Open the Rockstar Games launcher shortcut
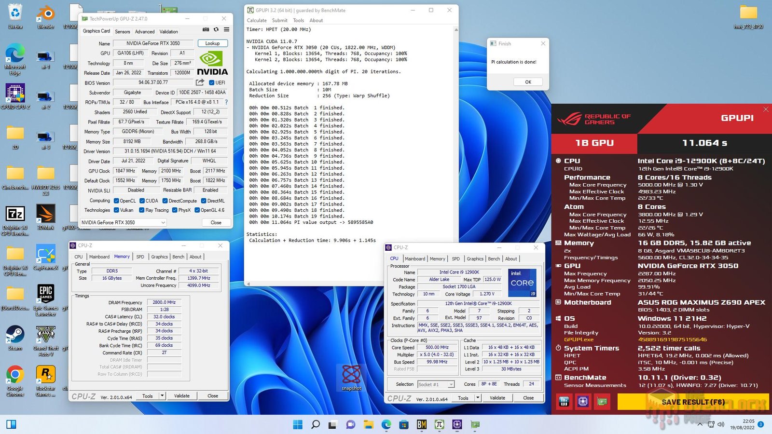Image resolution: width=772 pixels, height=434 pixels. tap(46, 381)
